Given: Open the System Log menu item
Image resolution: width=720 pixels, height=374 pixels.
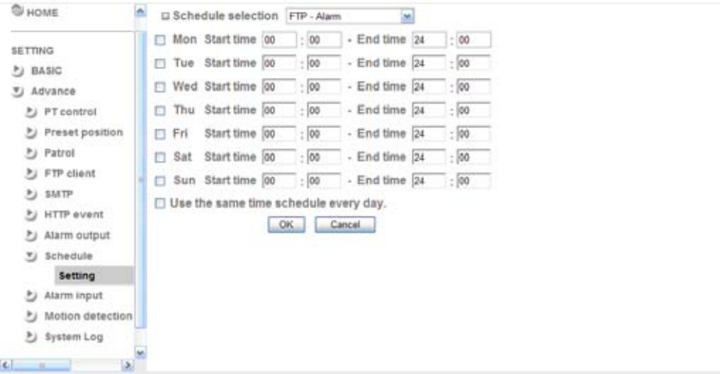Looking at the screenshot, I should tap(74, 337).
